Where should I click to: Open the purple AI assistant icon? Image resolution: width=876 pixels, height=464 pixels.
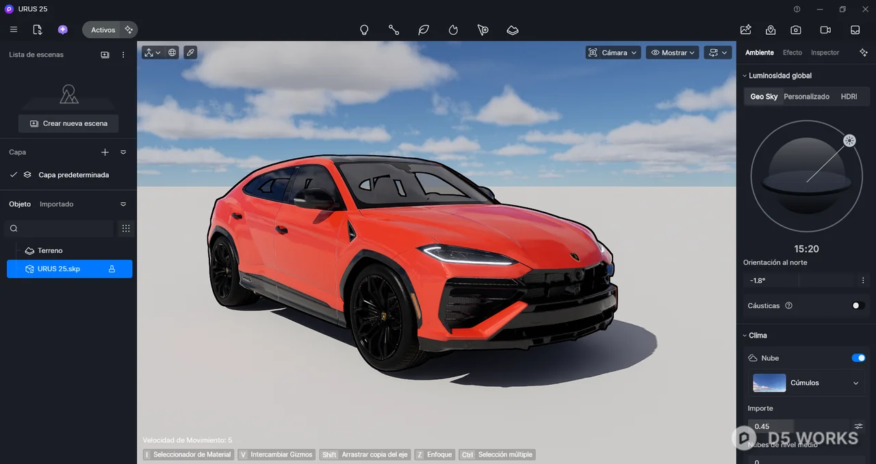(x=63, y=30)
